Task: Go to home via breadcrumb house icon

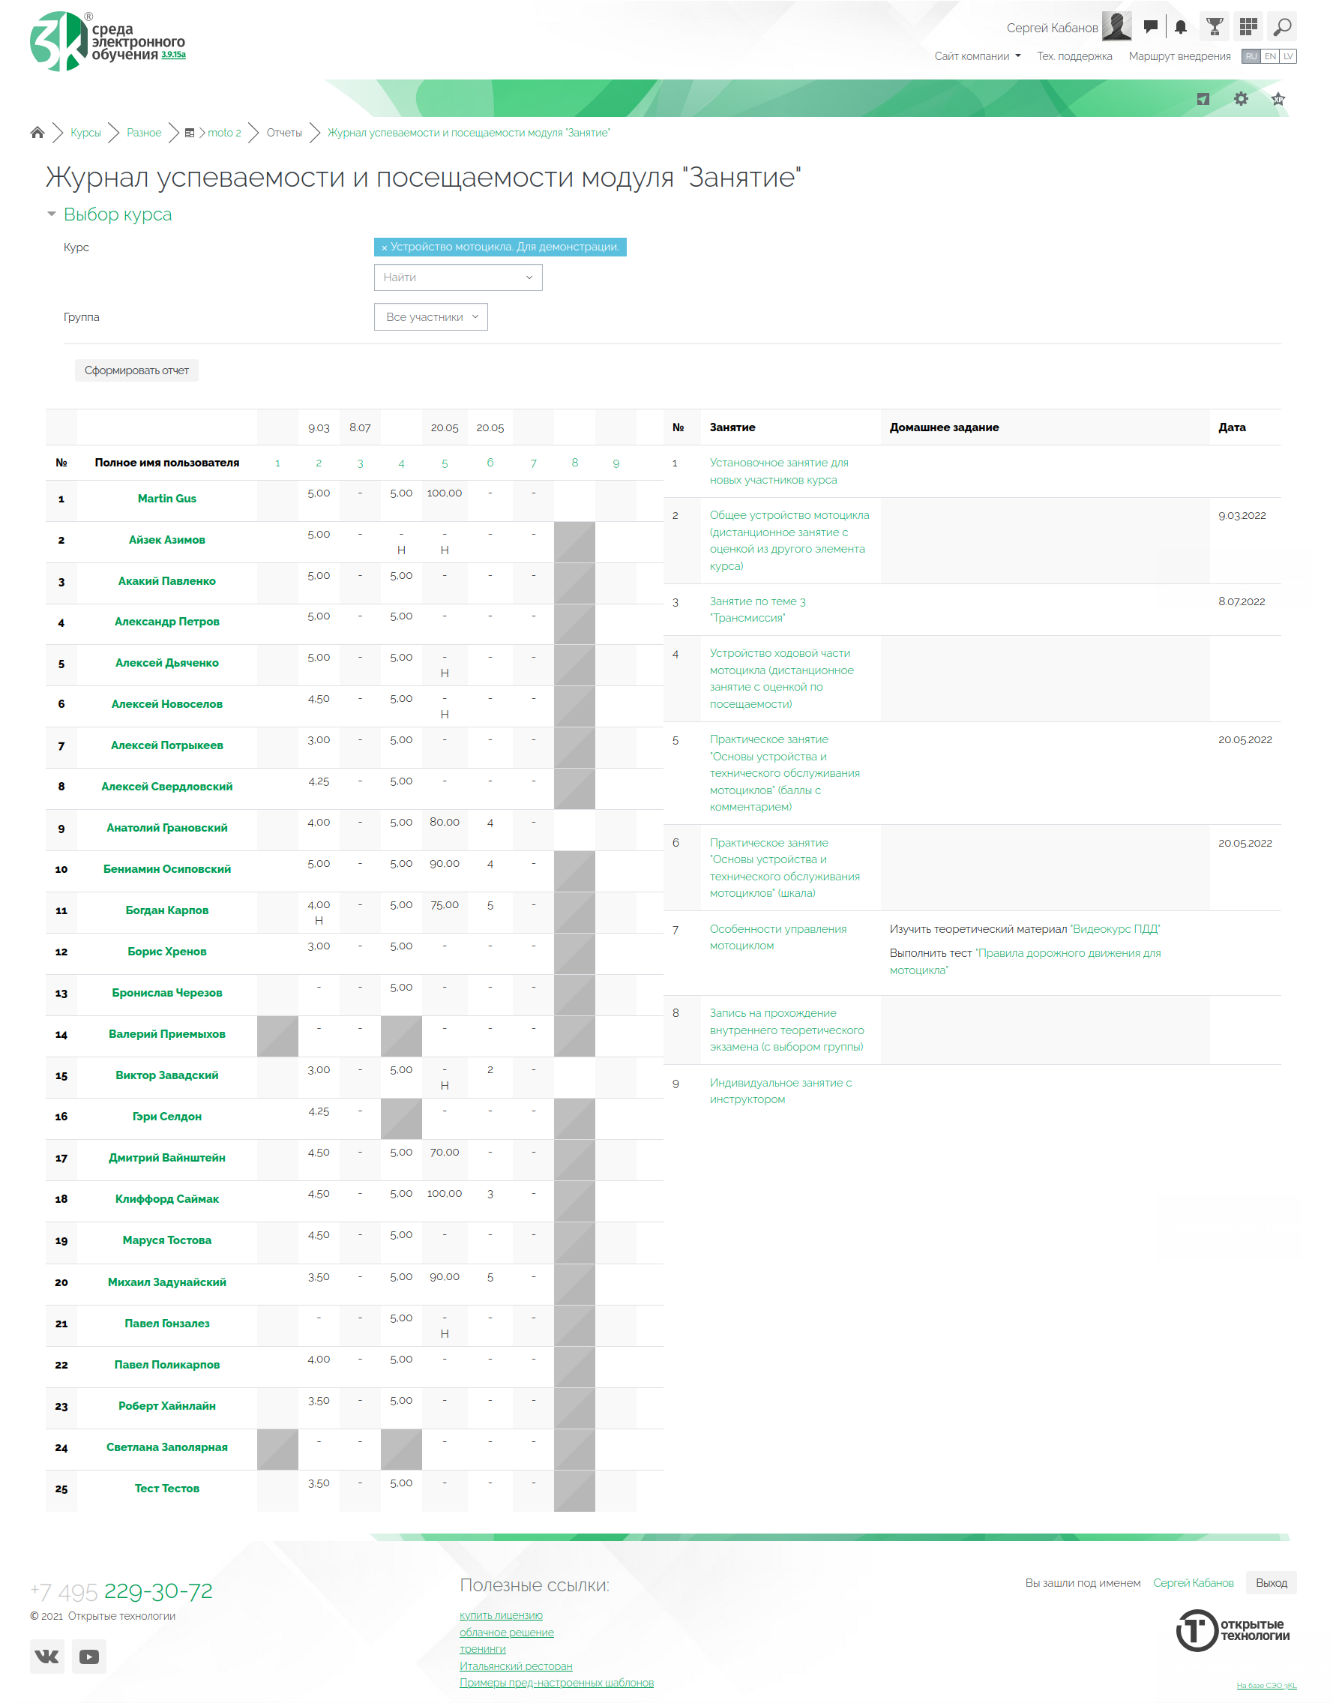Action: coord(37,133)
